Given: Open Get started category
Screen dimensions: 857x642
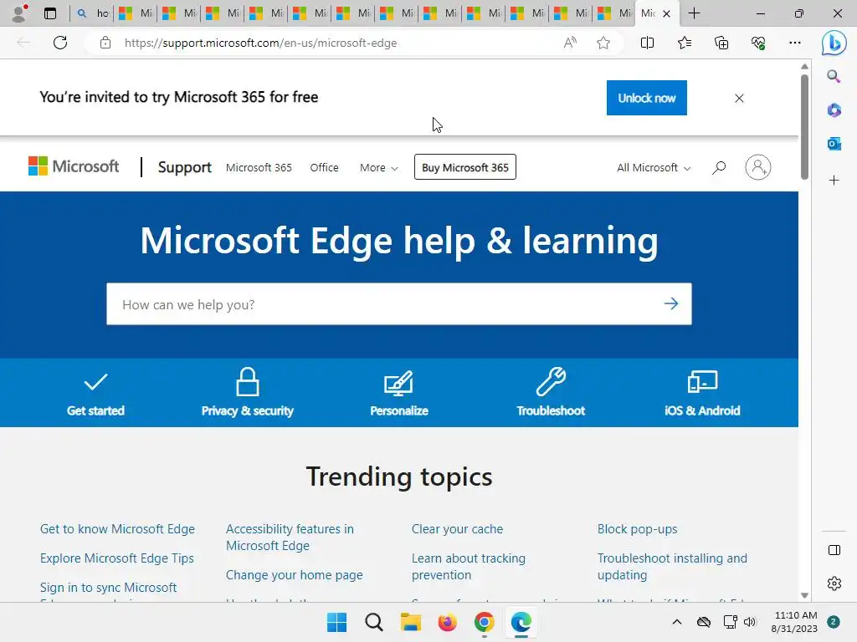Looking at the screenshot, I should pos(95,395).
